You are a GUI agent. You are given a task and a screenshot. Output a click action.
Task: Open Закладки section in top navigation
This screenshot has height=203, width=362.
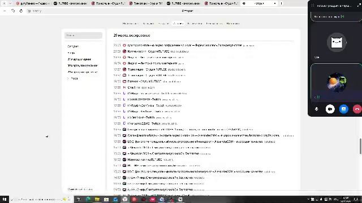(x=148, y=24)
